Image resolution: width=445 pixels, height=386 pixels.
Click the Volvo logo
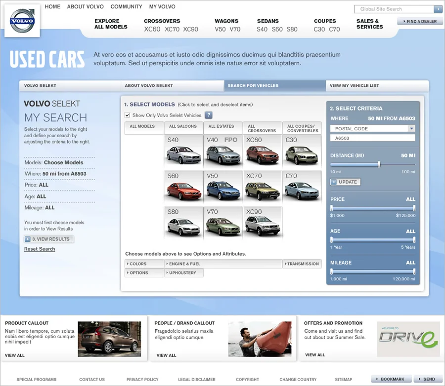(x=22, y=21)
